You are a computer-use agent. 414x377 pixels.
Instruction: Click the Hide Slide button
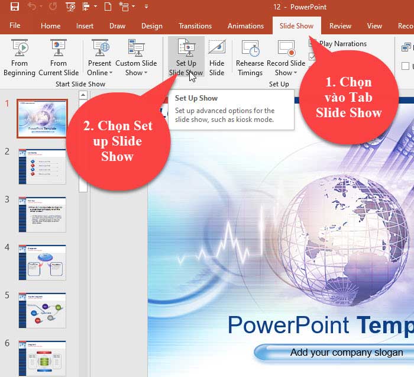216,57
